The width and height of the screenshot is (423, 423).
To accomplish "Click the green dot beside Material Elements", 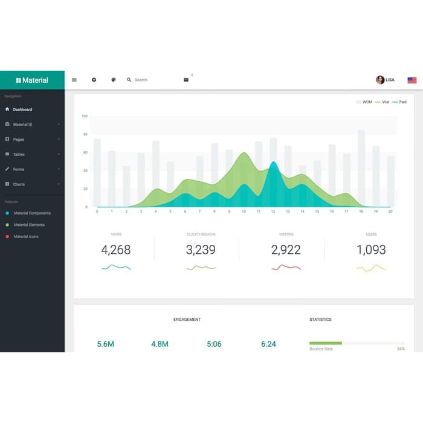I will tap(7, 225).
